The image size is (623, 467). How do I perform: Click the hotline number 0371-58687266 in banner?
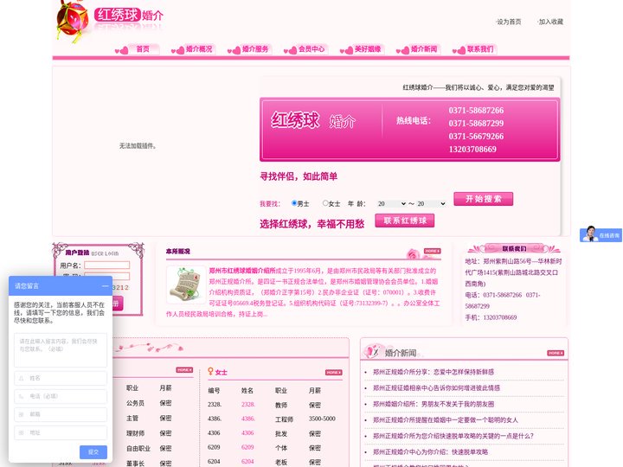[x=476, y=111]
